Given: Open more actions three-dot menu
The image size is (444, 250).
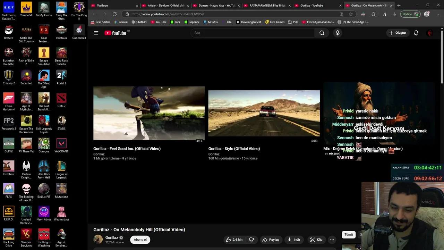Looking at the screenshot, I should pyautogui.click(x=332, y=240).
